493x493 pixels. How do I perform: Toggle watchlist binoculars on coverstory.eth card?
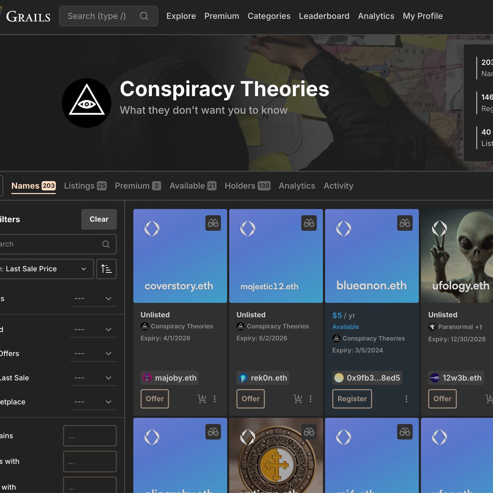click(213, 223)
